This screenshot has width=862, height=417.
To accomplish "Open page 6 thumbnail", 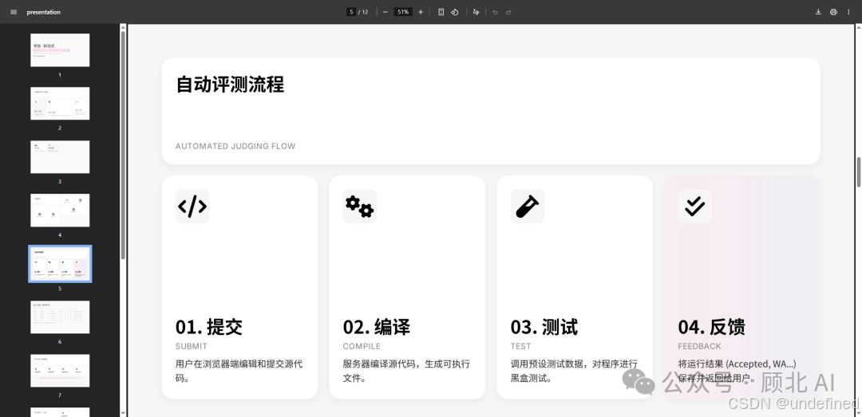I will click(x=60, y=317).
